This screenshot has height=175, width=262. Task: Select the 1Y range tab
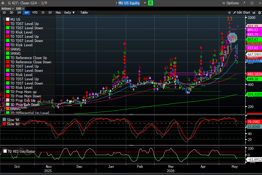point(43,13)
